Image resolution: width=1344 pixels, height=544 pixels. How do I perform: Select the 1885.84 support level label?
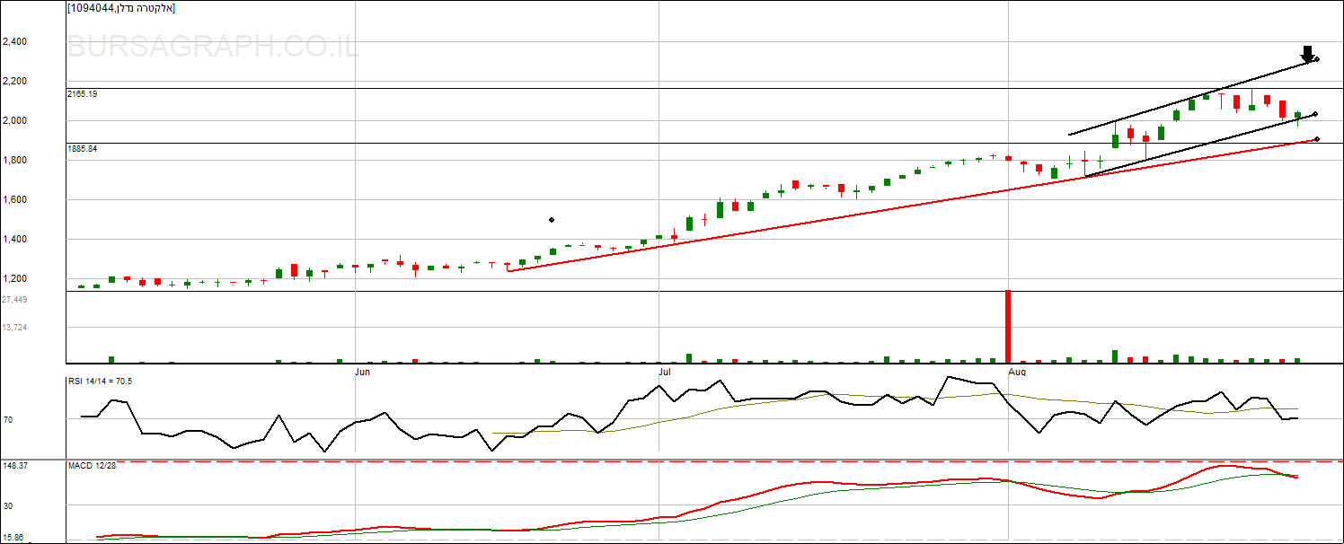tap(82, 149)
